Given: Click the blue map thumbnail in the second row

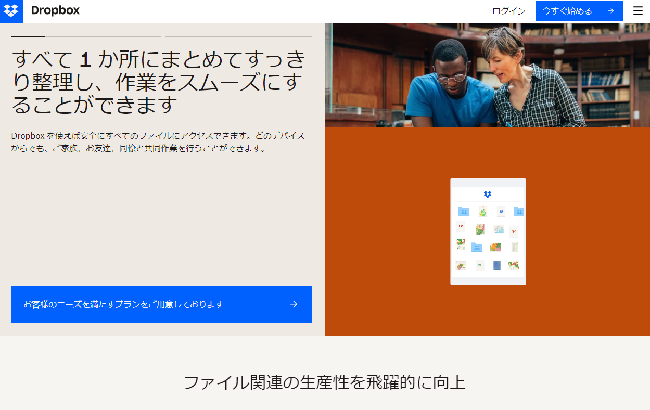Looking at the screenshot, I should (498, 229).
